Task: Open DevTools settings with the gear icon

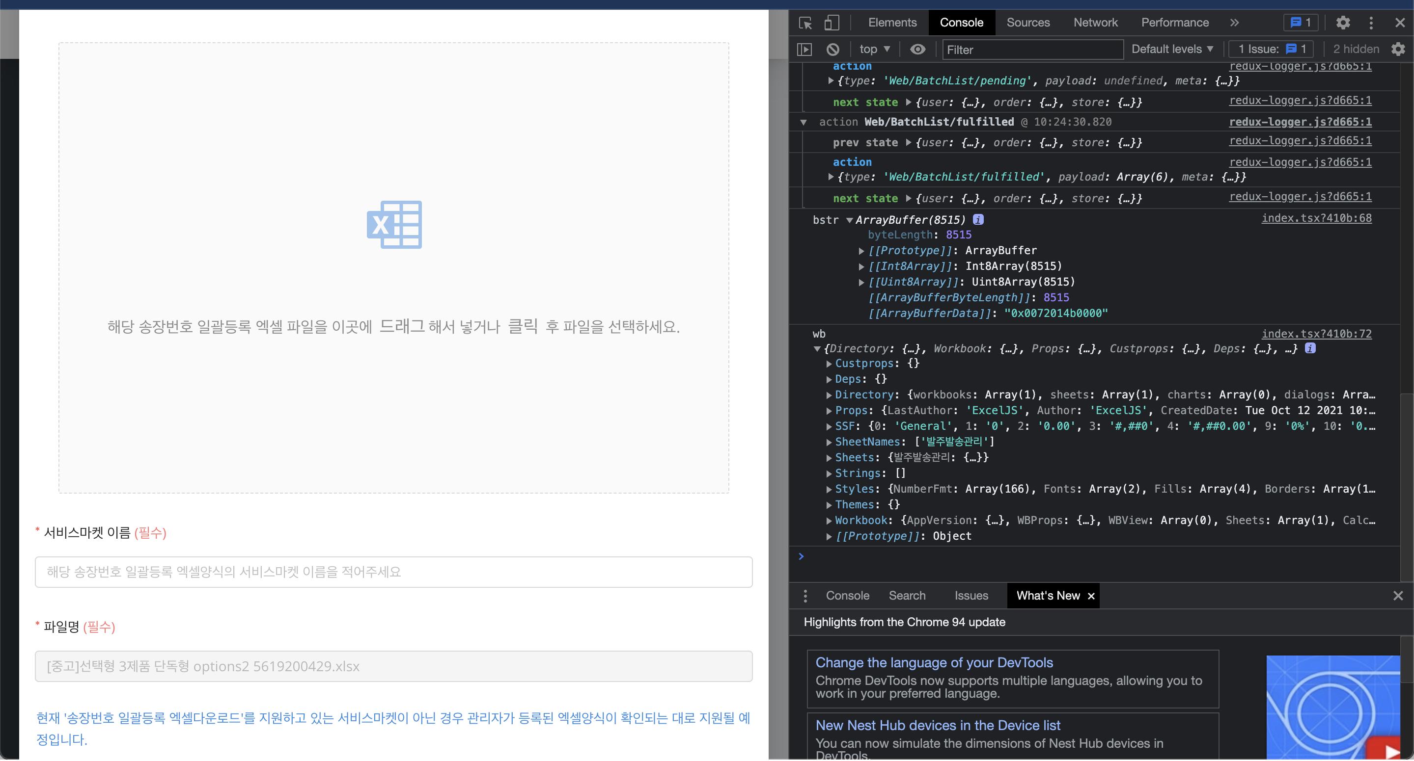Action: (1343, 23)
